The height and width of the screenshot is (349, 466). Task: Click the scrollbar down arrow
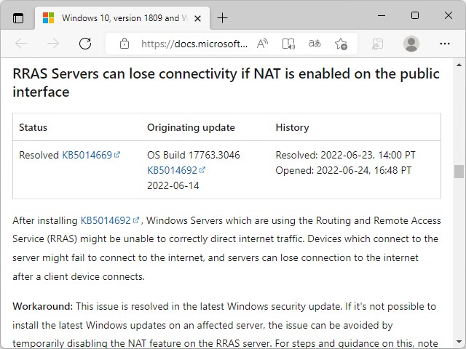459,342
